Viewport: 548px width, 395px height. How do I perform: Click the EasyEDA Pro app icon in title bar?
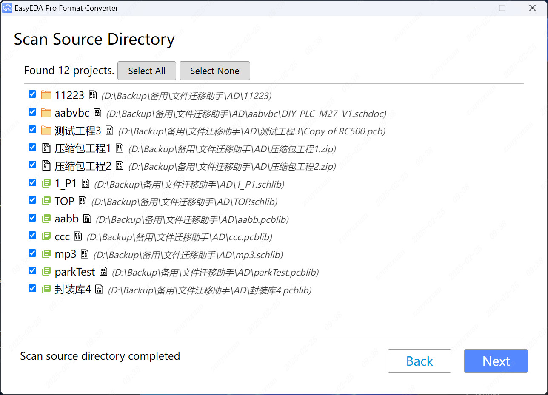point(7,8)
